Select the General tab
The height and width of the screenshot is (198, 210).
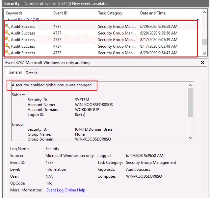[x=15, y=72]
